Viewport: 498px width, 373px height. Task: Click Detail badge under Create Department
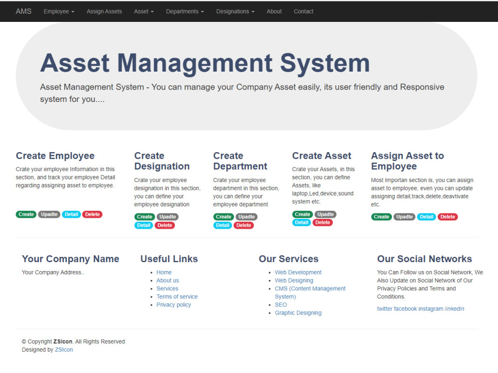coord(223,225)
